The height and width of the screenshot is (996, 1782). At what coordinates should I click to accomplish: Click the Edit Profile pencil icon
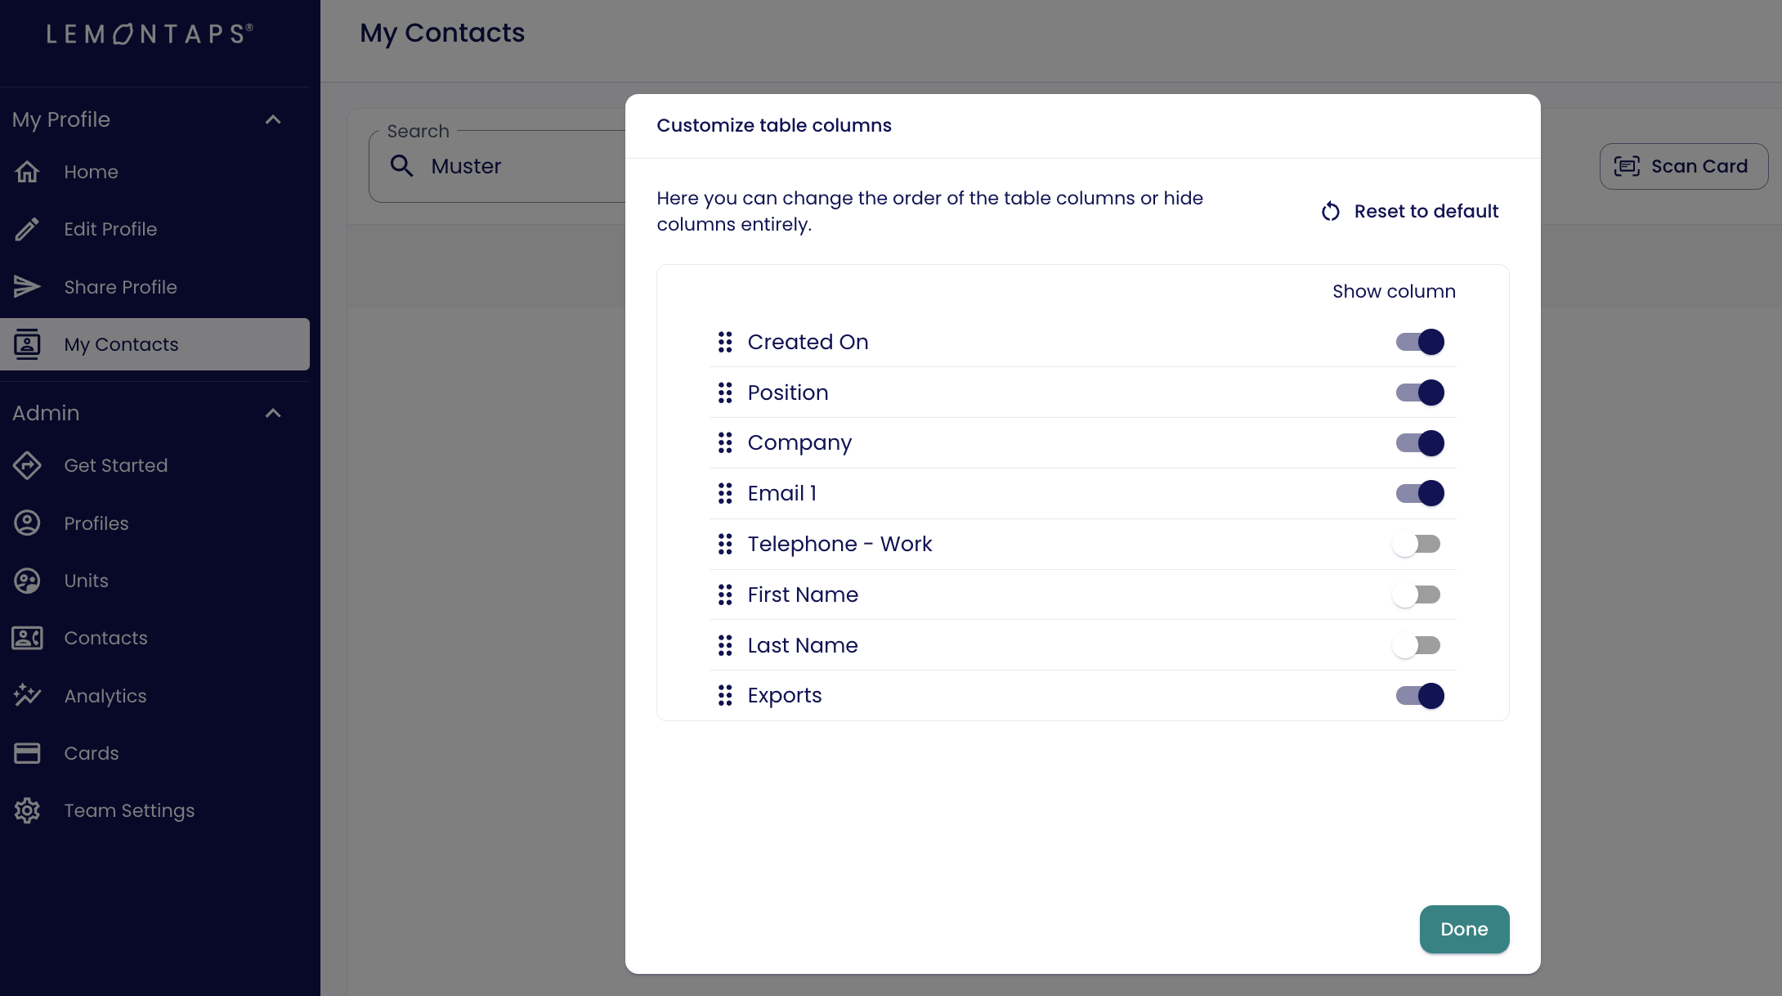point(27,229)
